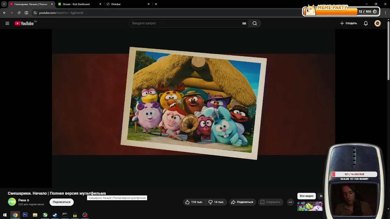
Task: Click the Doge icon on Meme Party widget
Action: [x=310, y=10]
